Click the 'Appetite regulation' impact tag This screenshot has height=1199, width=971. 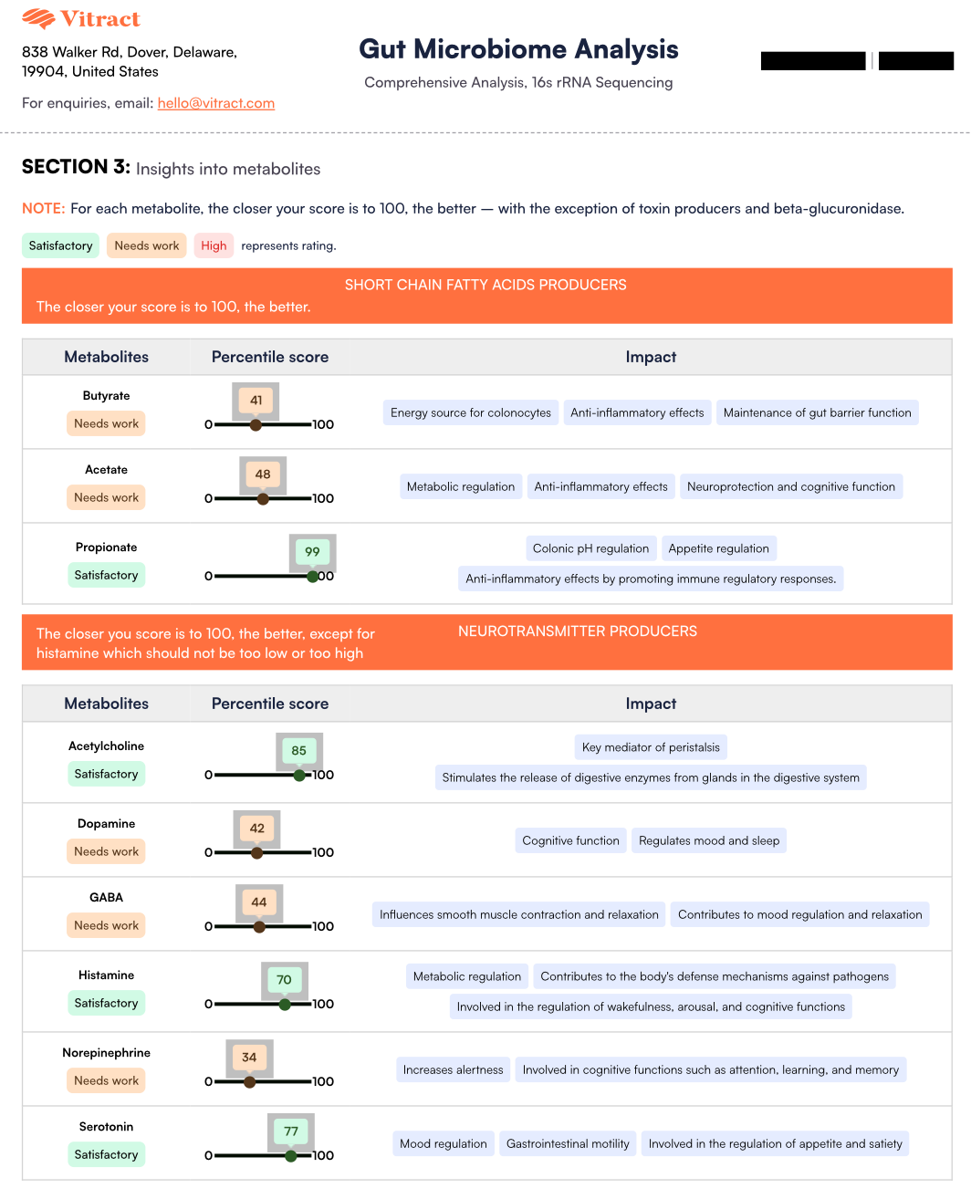tap(718, 548)
